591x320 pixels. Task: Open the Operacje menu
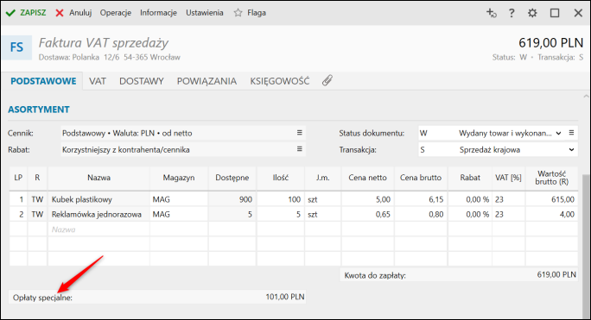point(115,13)
